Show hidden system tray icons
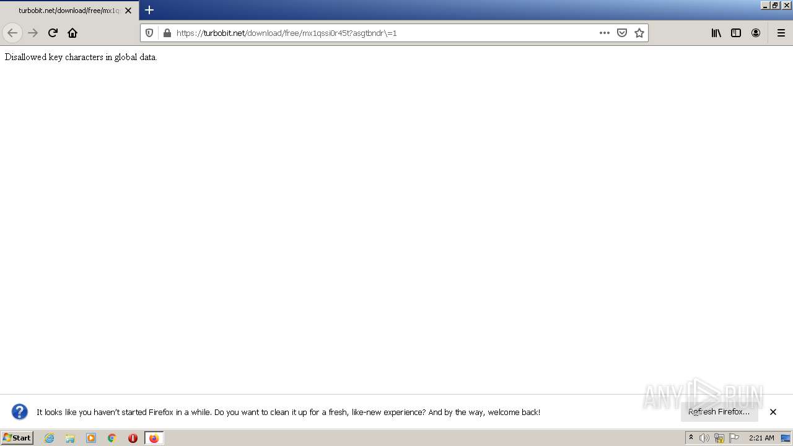The width and height of the screenshot is (793, 446). [x=691, y=438]
